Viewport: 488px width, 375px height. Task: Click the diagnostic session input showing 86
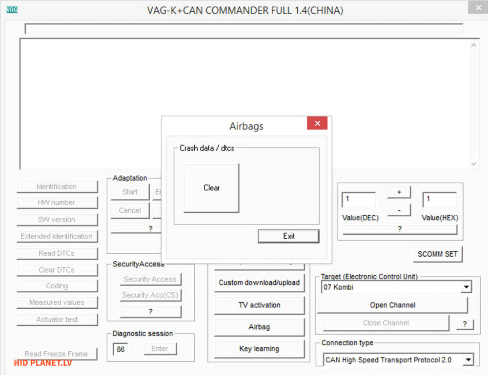[121, 349]
